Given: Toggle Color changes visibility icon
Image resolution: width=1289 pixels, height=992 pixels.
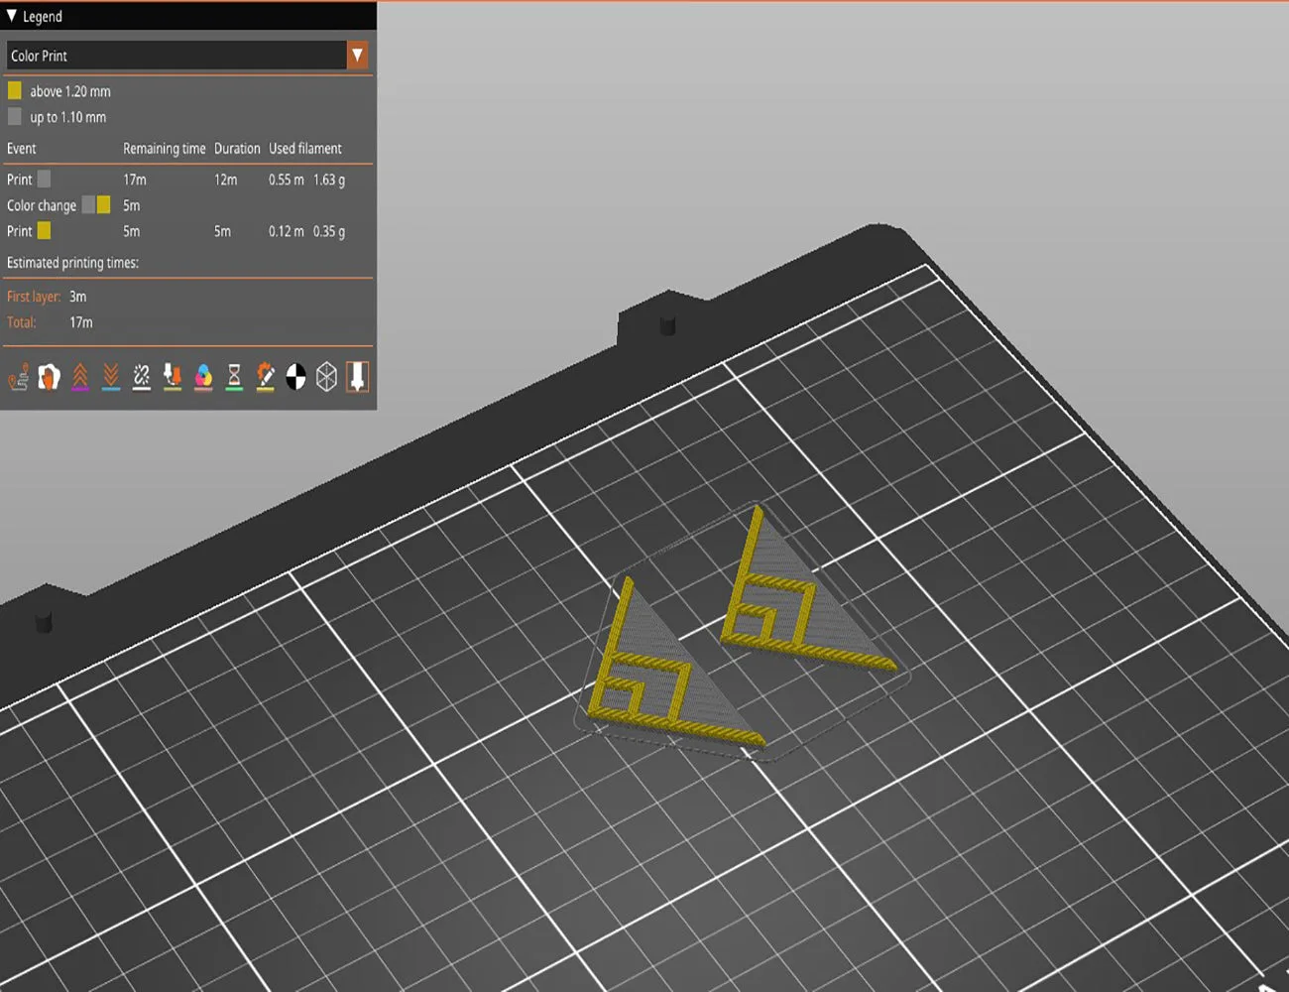Looking at the screenshot, I should pos(203,377).
